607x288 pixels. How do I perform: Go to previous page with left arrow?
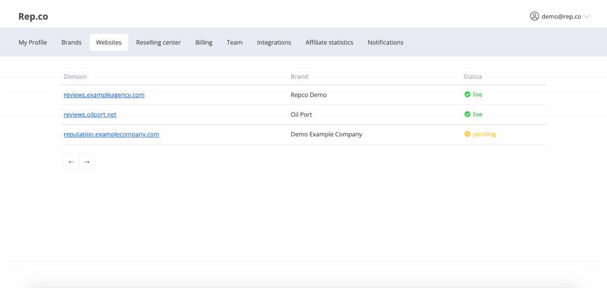click(71, 162)
